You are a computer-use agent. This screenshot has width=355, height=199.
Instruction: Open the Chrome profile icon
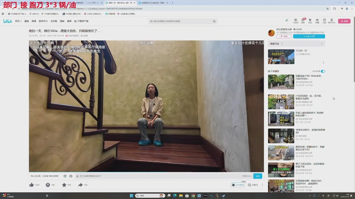tap(347, 8)
